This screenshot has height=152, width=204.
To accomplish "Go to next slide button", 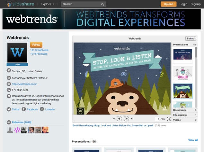I will click(126, 119).
